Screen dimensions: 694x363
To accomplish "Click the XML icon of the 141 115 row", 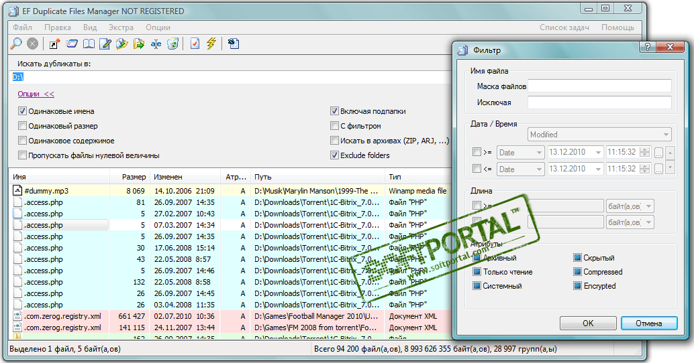I will [17, 328].
